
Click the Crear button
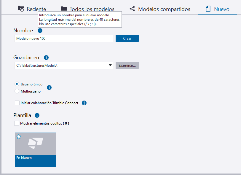[127, 39]
